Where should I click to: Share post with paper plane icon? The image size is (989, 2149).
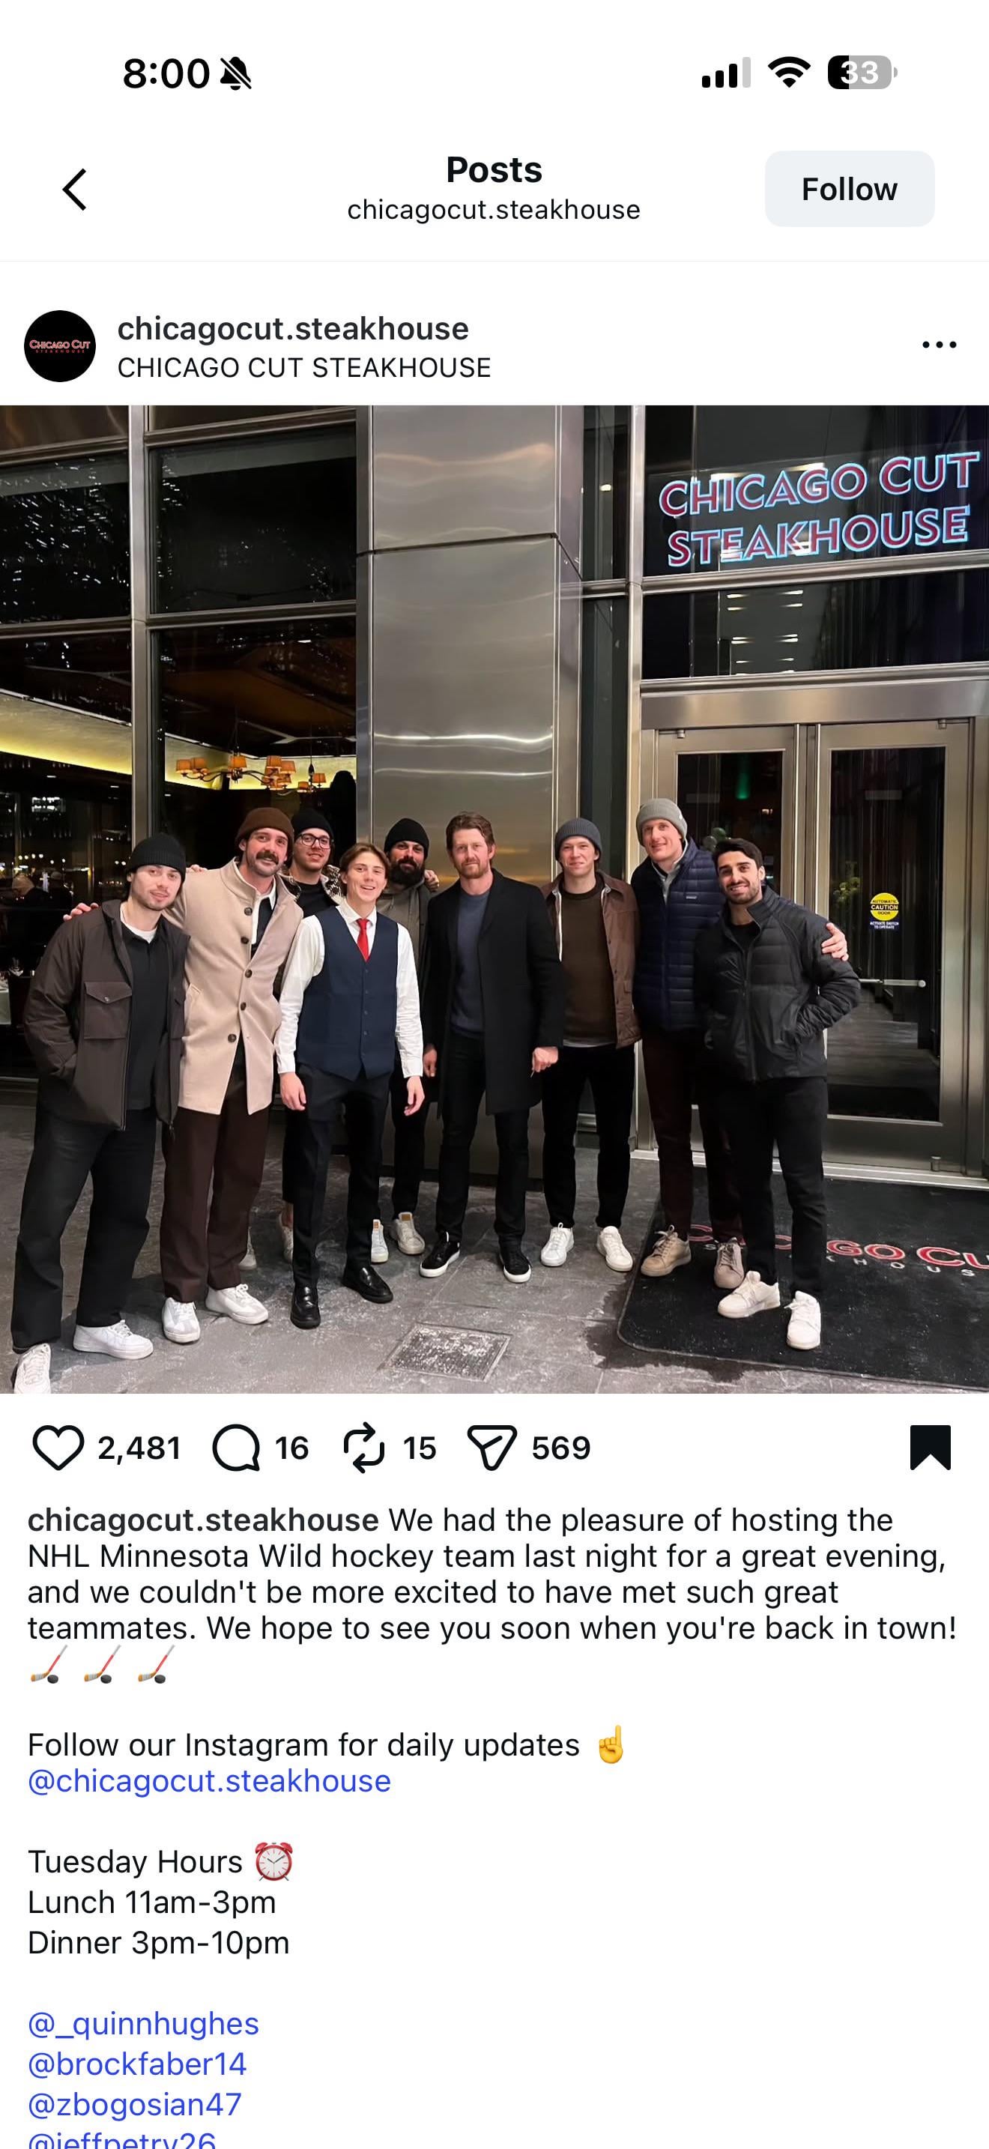pos(492,1448)
